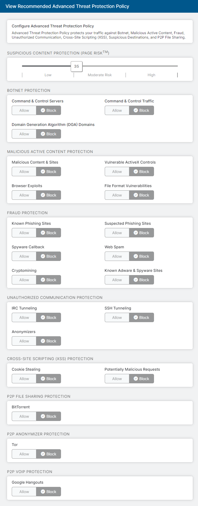198x506 pixels.
Task: Click the Page Risk slider handle
Action: (x=77, y=66)
